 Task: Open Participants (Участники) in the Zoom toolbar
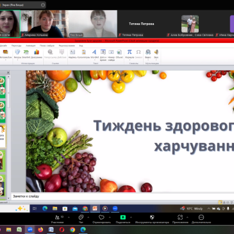point(57,219)
